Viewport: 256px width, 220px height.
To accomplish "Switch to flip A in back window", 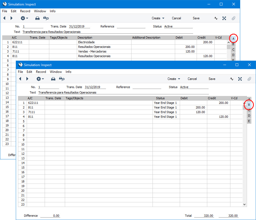I will point(233,39).
